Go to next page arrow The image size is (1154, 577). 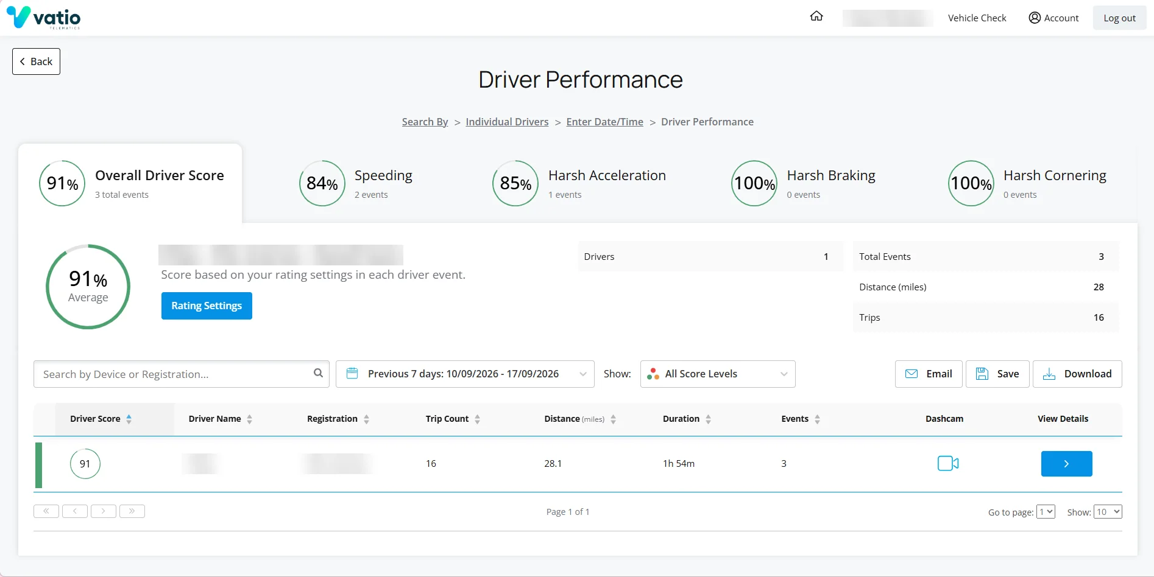[104, 511]
